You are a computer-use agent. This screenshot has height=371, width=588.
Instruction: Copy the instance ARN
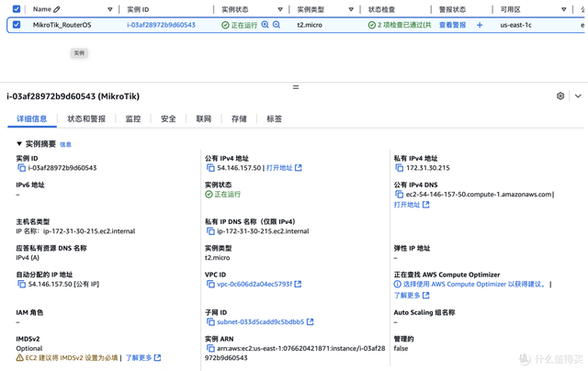[210, 348]
